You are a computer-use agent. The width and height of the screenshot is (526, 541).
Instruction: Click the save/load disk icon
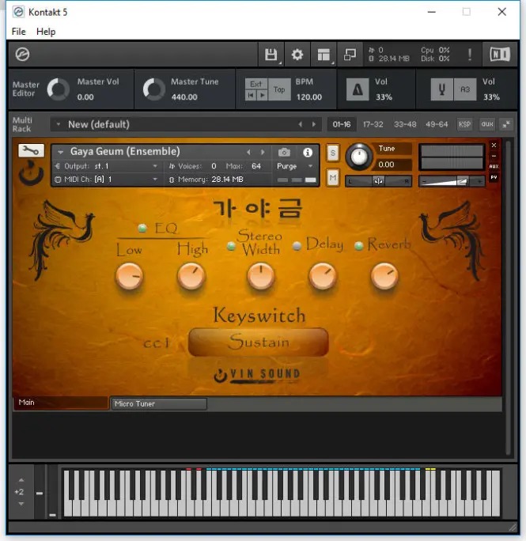pos(271,55)
